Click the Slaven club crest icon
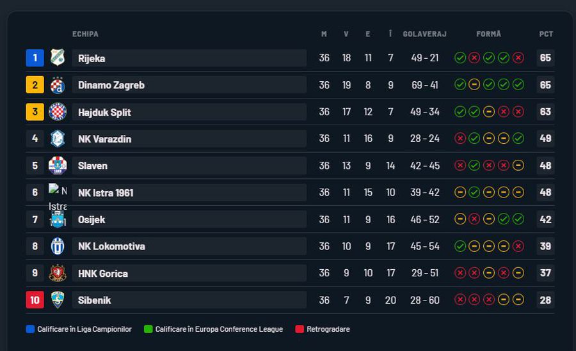The width and height of the screenshot is (576, 351). point(58,166)
